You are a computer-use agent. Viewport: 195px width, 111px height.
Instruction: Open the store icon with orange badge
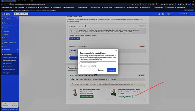point(163,14)
